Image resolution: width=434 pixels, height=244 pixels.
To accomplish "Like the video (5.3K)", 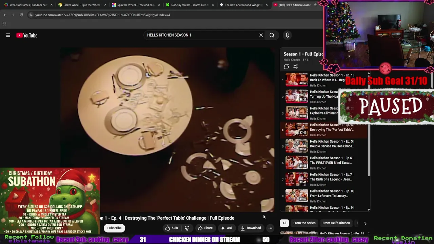I will click(172, 228).
